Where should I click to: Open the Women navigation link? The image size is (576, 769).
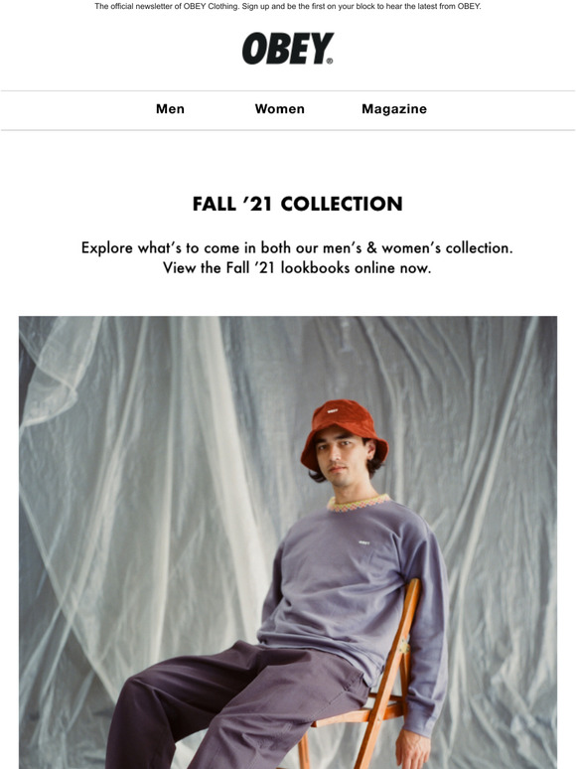click(279, 109)
